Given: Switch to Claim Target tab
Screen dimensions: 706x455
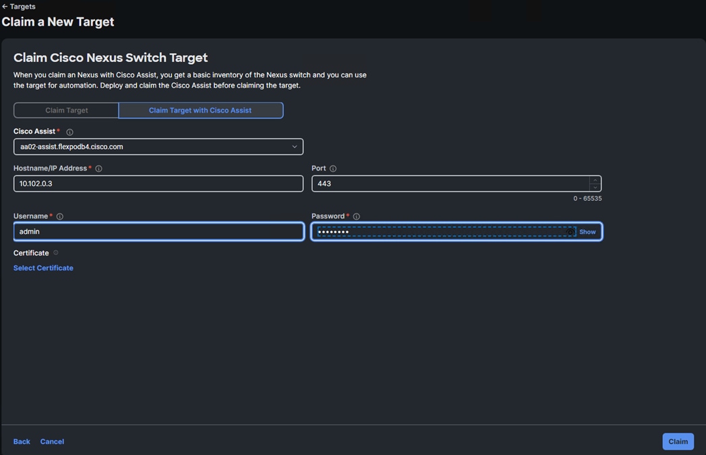Looking at the screenshot, I should [66, 111].
